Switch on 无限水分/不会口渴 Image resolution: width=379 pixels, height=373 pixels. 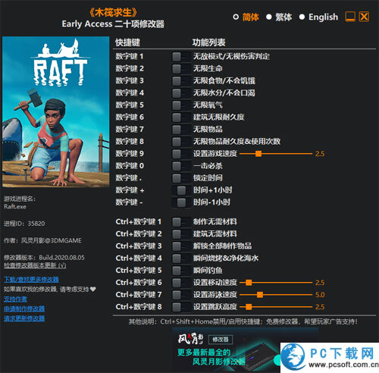tap(181, 92)
